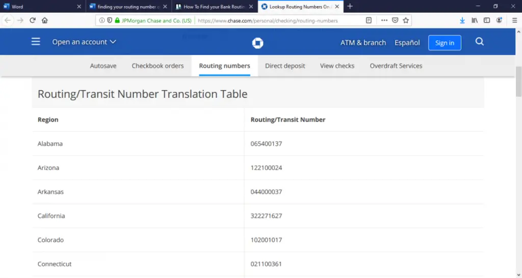Open the View checks section

[x=337, y=66]
